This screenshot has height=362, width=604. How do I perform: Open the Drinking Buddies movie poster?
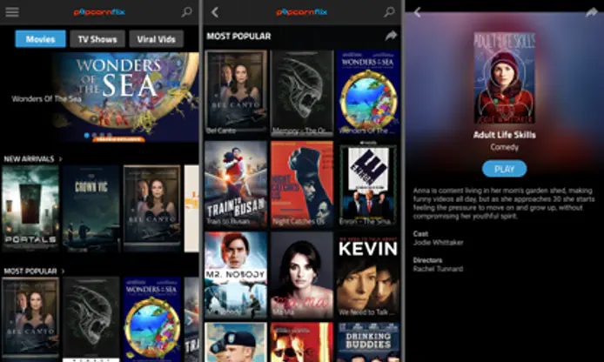coord(368,342)
